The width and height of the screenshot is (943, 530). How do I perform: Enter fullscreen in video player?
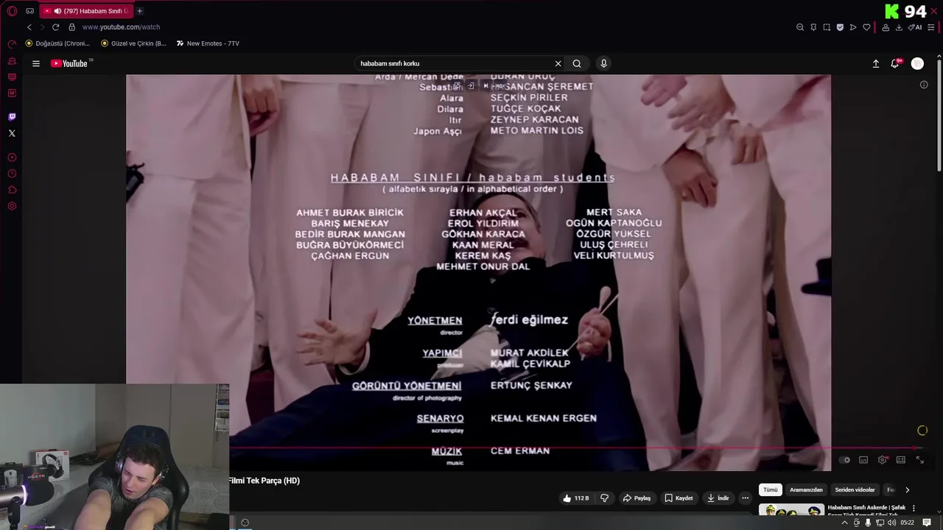(x=919, y=460)
